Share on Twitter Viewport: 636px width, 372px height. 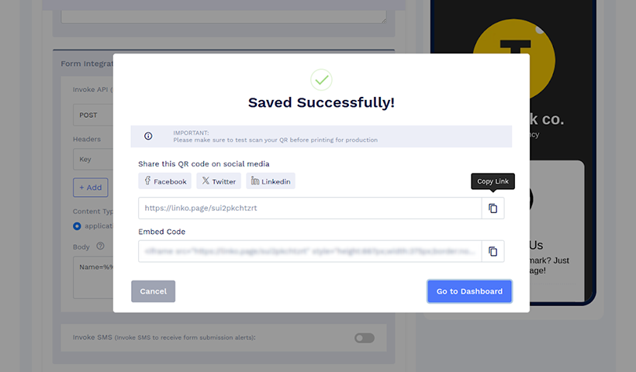219,181
